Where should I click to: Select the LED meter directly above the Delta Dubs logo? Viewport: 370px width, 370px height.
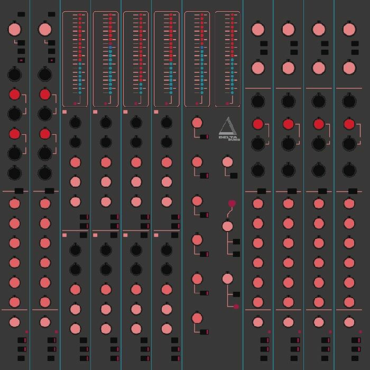[227, 59]
